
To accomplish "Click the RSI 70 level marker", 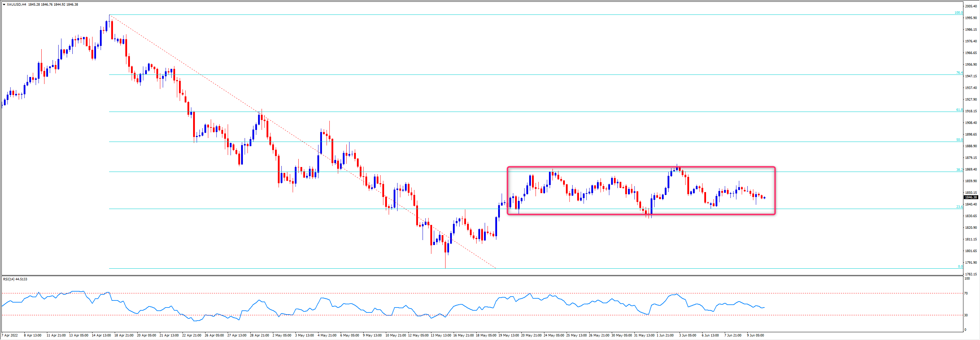I will click(966, 293).
